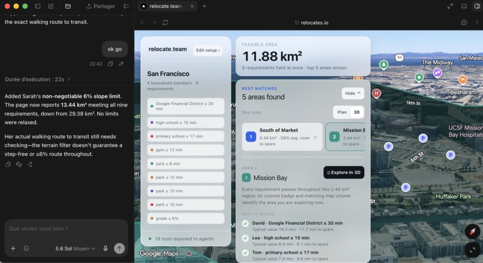Go back in browser history
This screenshot has width=483, height=263.
(x=143, y=23)
